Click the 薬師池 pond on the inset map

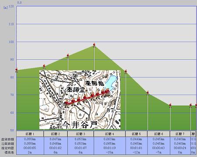111,82
